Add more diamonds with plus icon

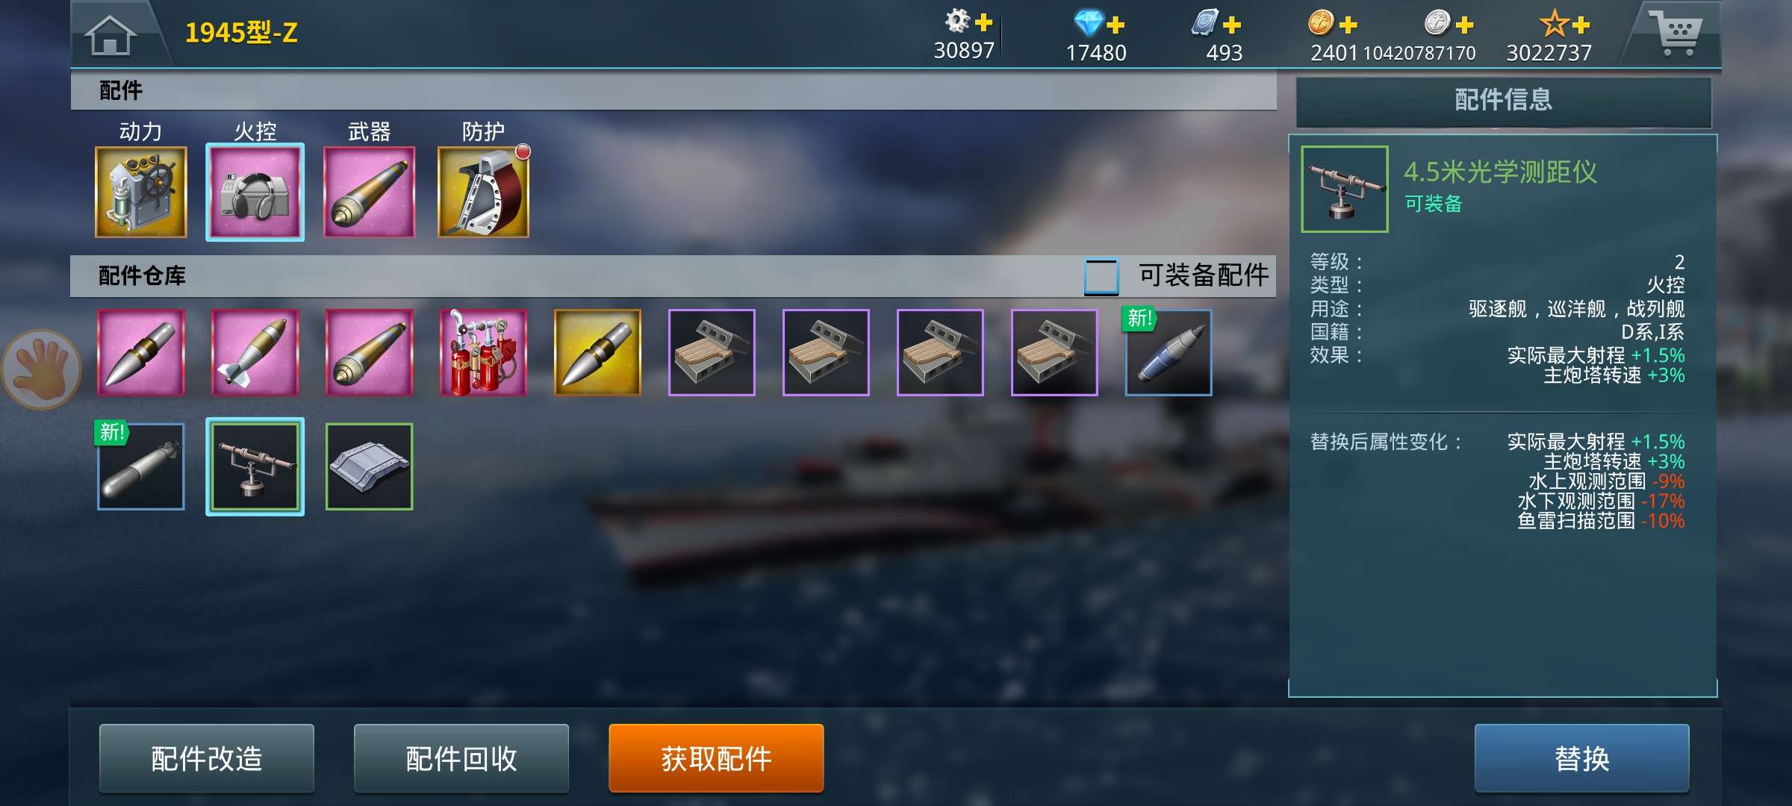pyautogui.click(x=1116, y=25)
